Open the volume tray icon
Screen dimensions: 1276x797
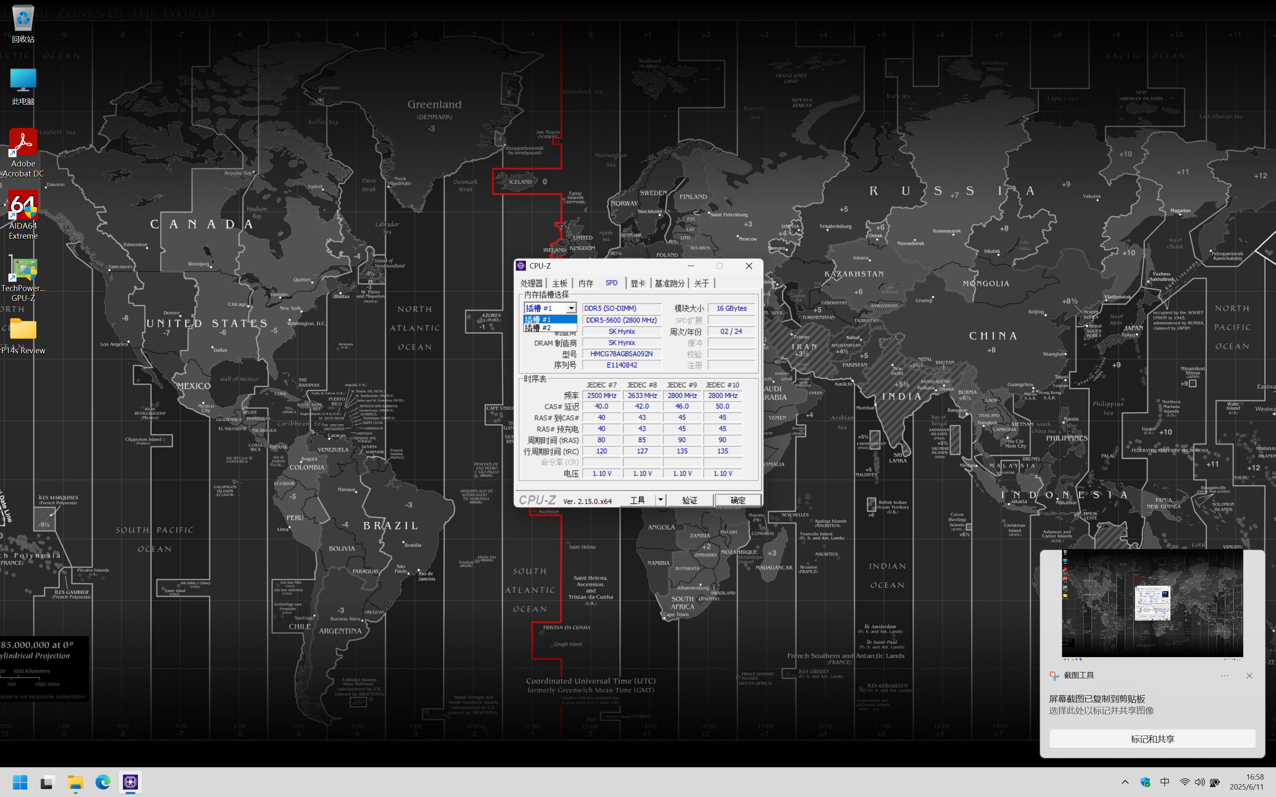coord(1200,782)
